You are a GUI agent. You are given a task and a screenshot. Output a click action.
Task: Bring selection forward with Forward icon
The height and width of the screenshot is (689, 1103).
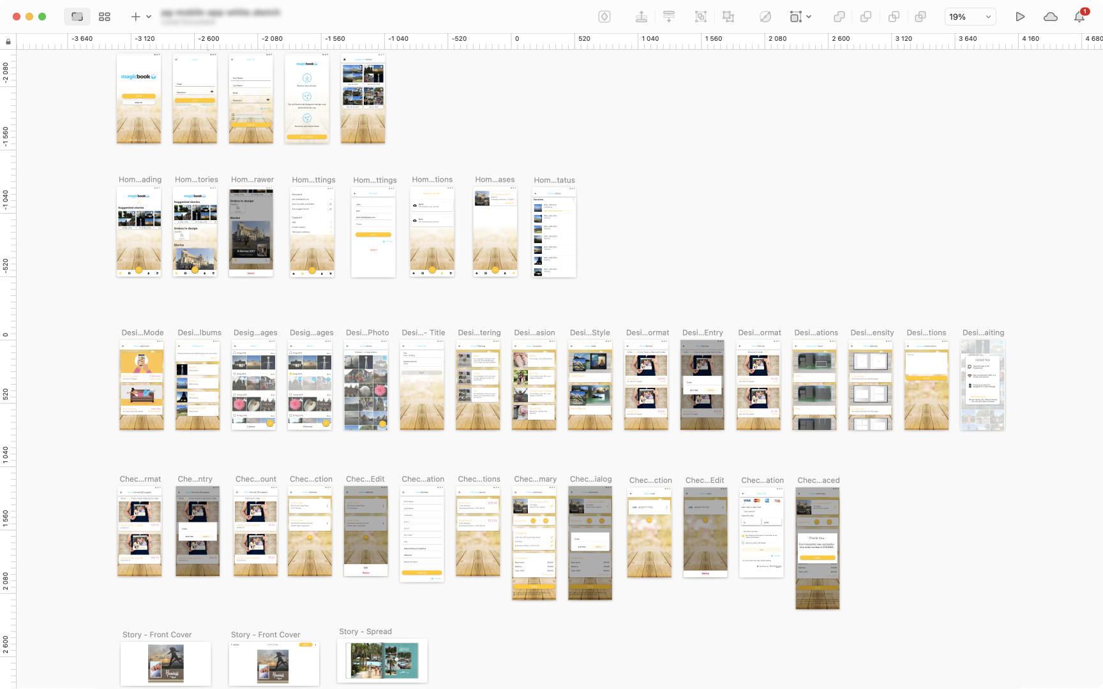[x=642, y=17]
